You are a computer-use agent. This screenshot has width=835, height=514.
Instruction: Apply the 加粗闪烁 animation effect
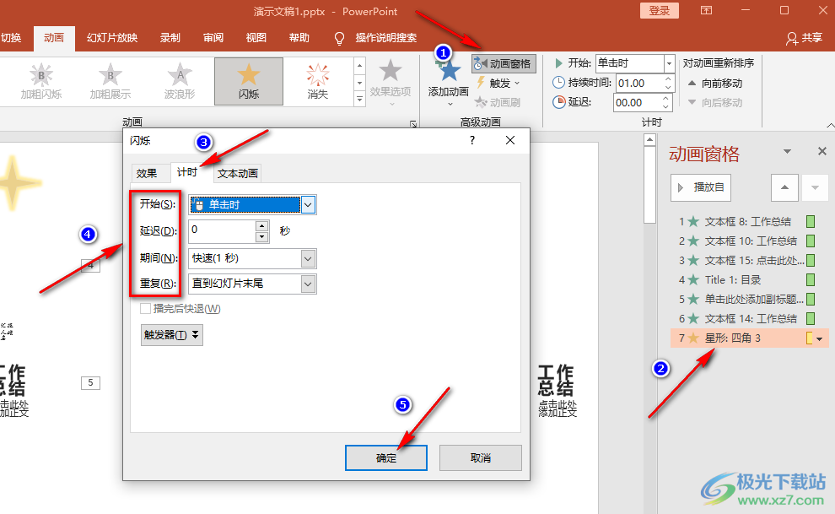tap(41, 82)
